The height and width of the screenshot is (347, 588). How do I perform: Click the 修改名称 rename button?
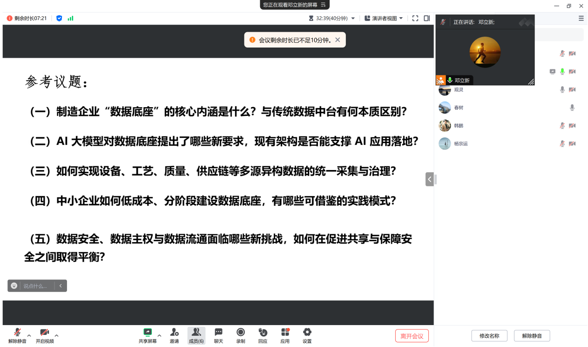pos(489,336)
